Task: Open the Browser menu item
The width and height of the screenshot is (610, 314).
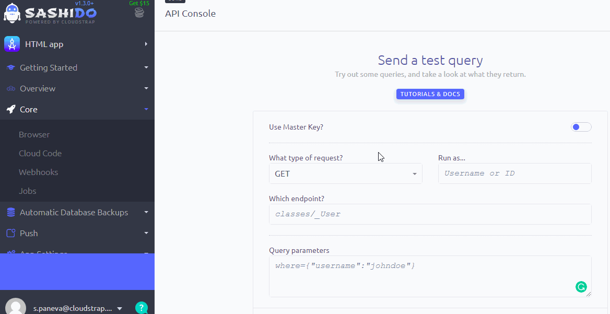Action: point(34,135)
